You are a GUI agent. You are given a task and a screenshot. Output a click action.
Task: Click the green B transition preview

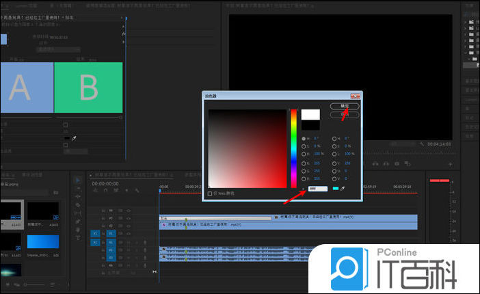(89, 88)
